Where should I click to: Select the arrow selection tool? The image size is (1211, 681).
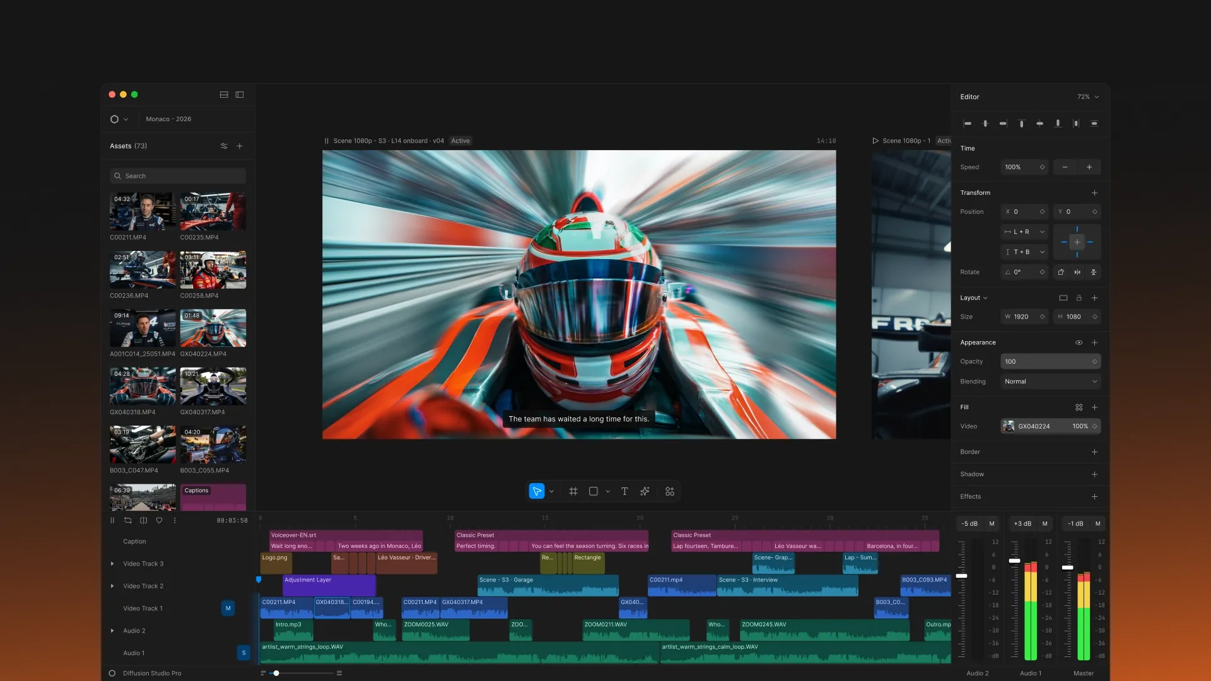537,491
